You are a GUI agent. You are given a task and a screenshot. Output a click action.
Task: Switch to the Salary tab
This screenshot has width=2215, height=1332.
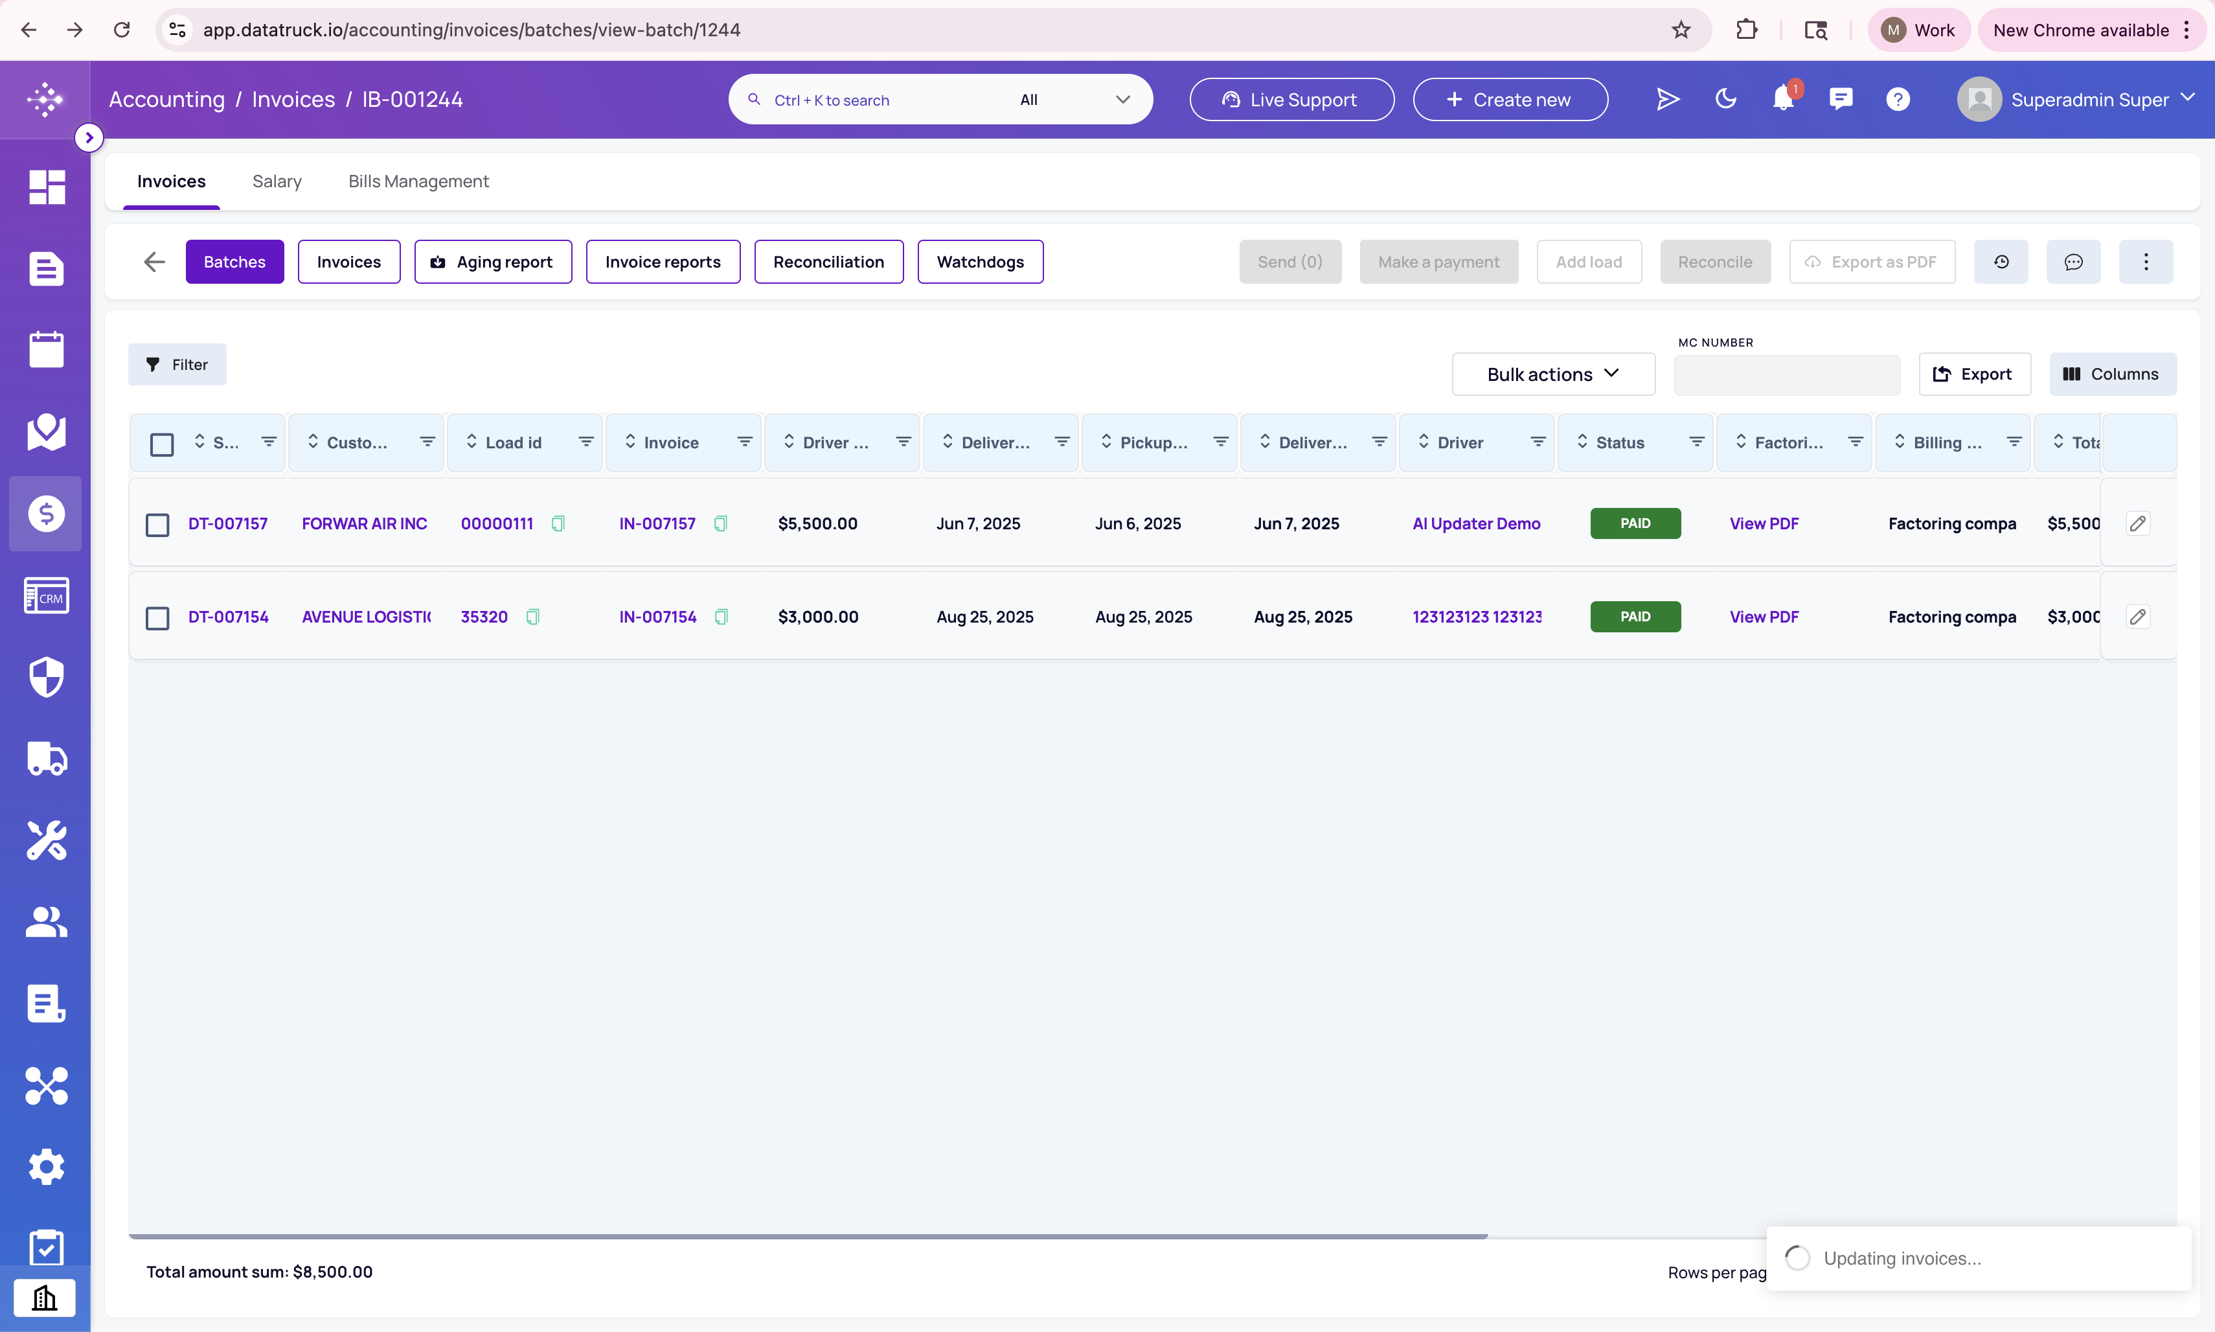pyautogui.click(x=277, y=181)
